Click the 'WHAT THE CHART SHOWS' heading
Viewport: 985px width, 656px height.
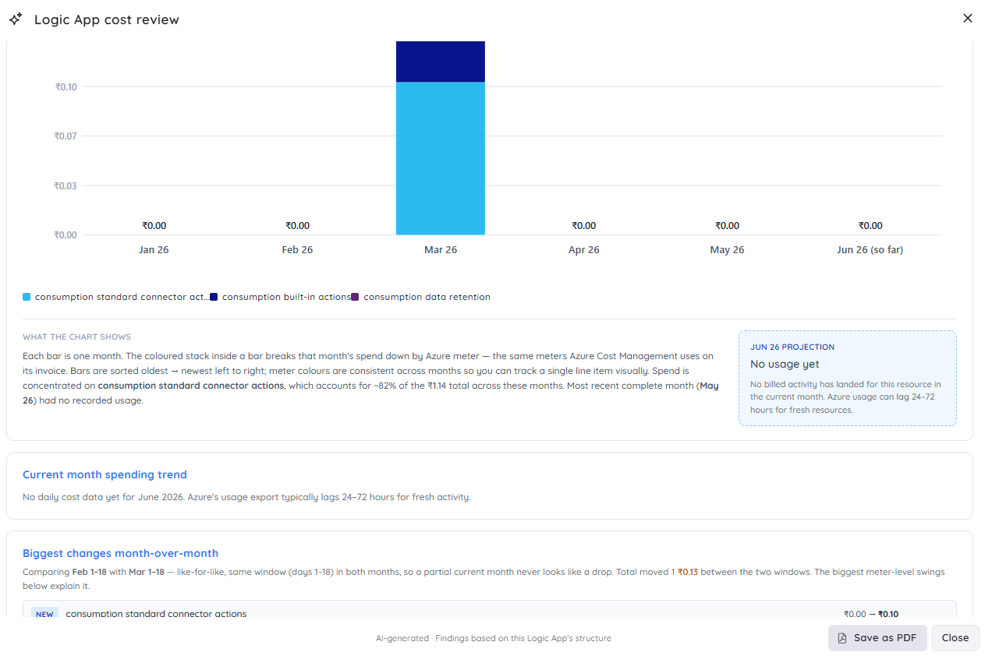(76, 337)
